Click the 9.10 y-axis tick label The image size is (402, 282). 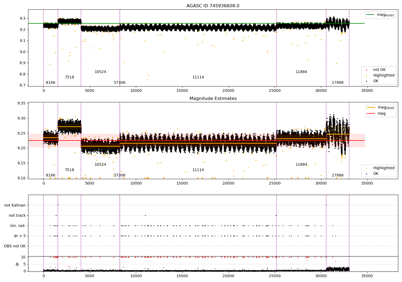pos(22,178)
